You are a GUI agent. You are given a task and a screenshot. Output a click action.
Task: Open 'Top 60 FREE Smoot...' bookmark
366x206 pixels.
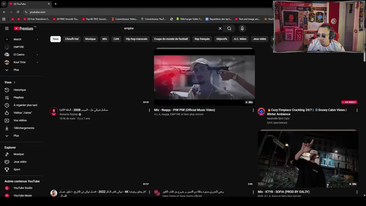[95, 19]
